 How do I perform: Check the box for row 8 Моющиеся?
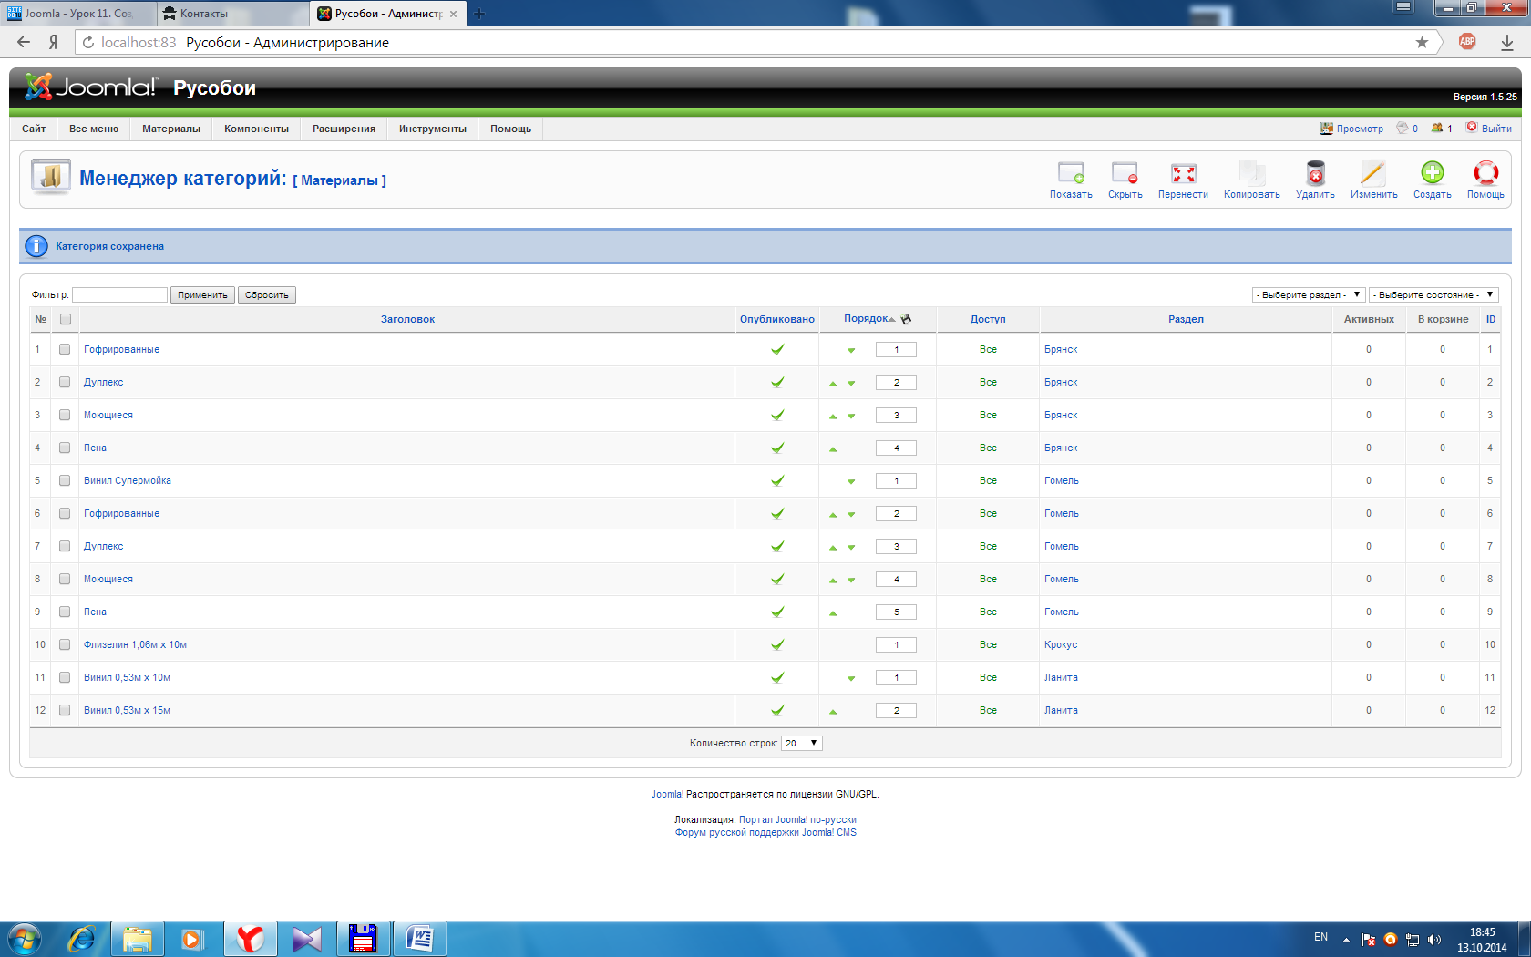(65, 579)
